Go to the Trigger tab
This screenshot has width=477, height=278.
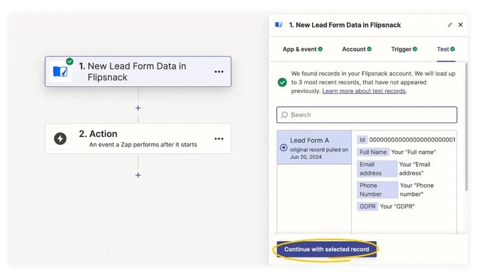[404, 49]
